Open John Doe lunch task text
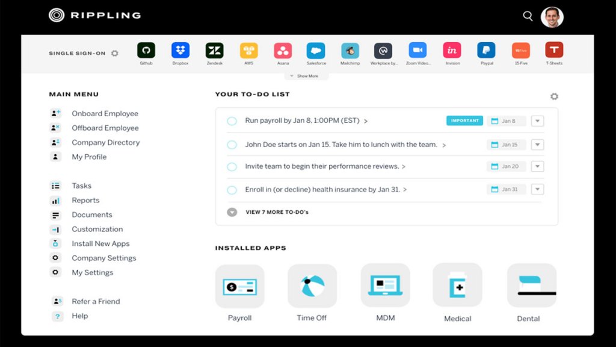616x347 pixels. [x=341, y=145]
